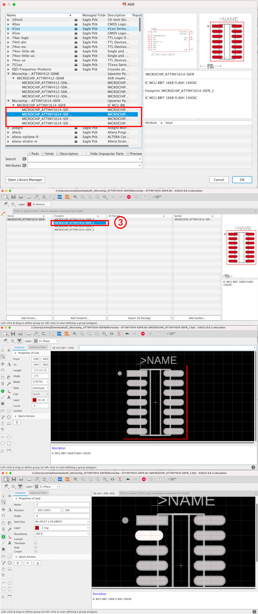This screenshot has width=258, height=614.
Task: Click Undo arrow in footprint .lbr window toolbar
Action: point(127,334)
